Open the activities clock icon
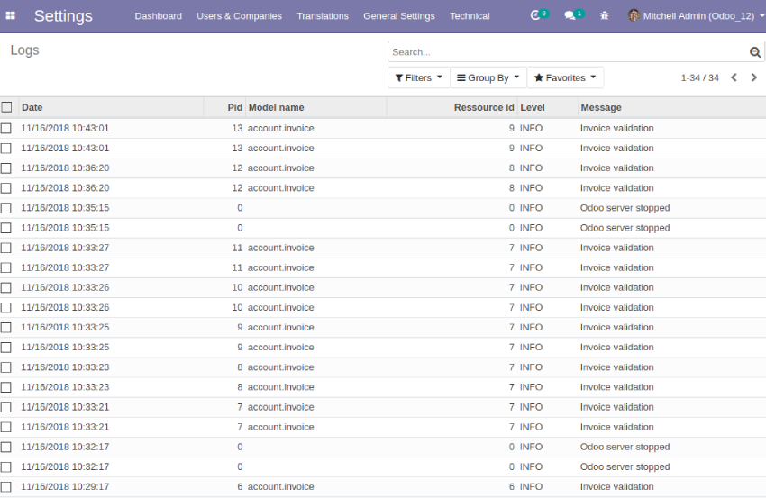The height and width of the screenshot is (498, 766). (536, 15)
